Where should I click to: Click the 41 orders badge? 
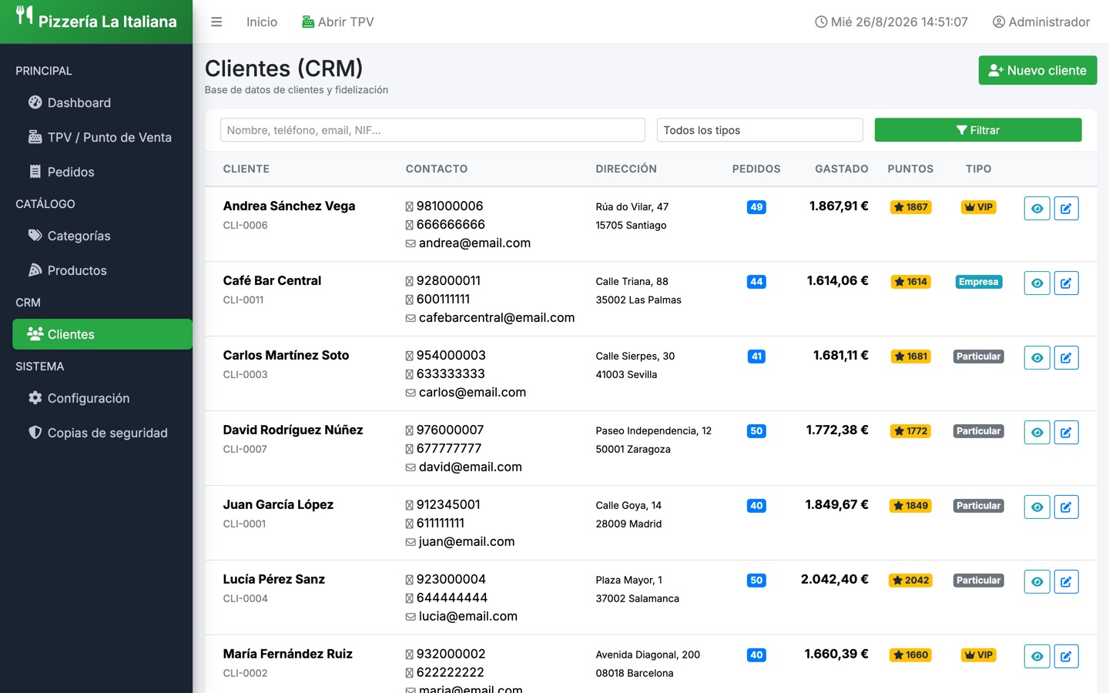pos(756,357)
